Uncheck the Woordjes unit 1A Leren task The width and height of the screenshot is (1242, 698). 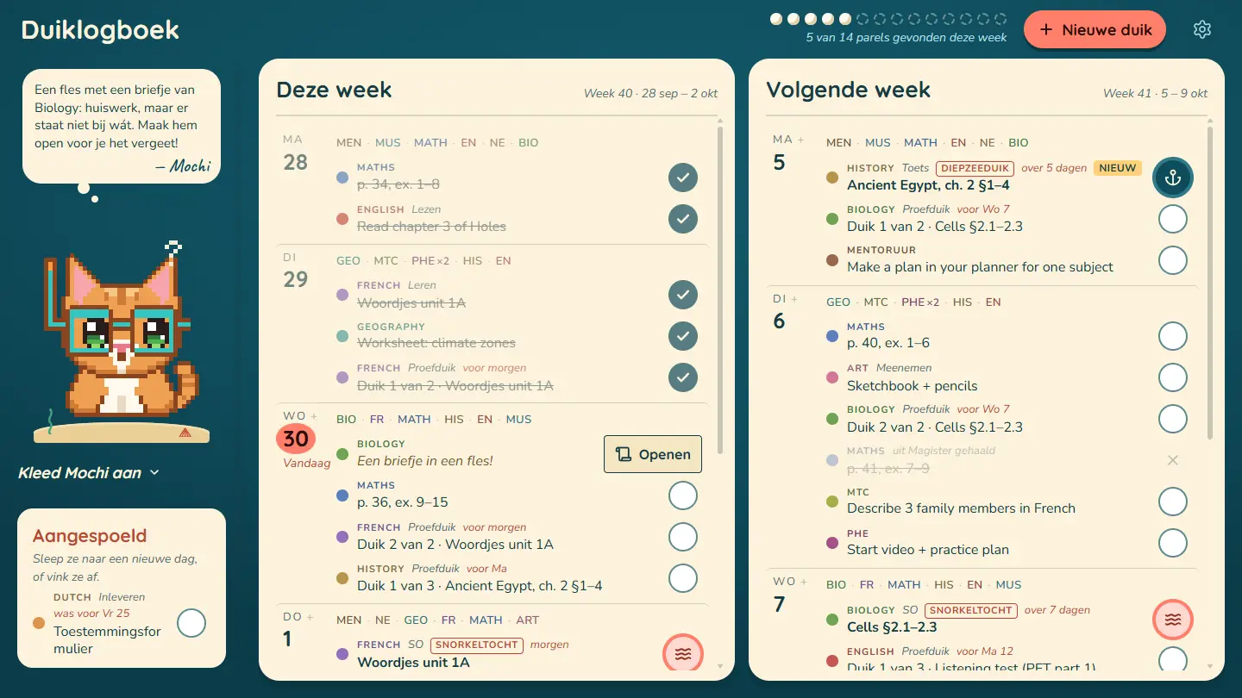(x=683, y=295)
